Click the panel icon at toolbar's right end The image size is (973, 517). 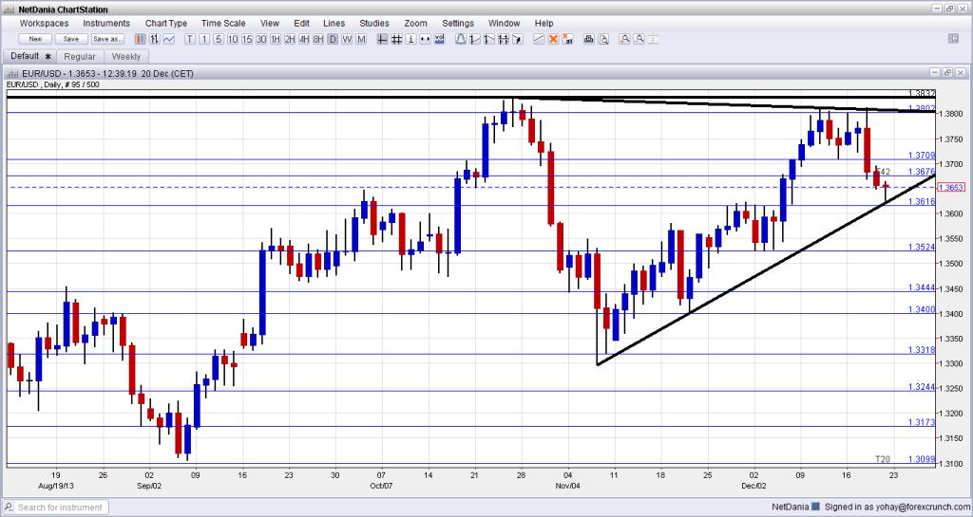(954, 38)
